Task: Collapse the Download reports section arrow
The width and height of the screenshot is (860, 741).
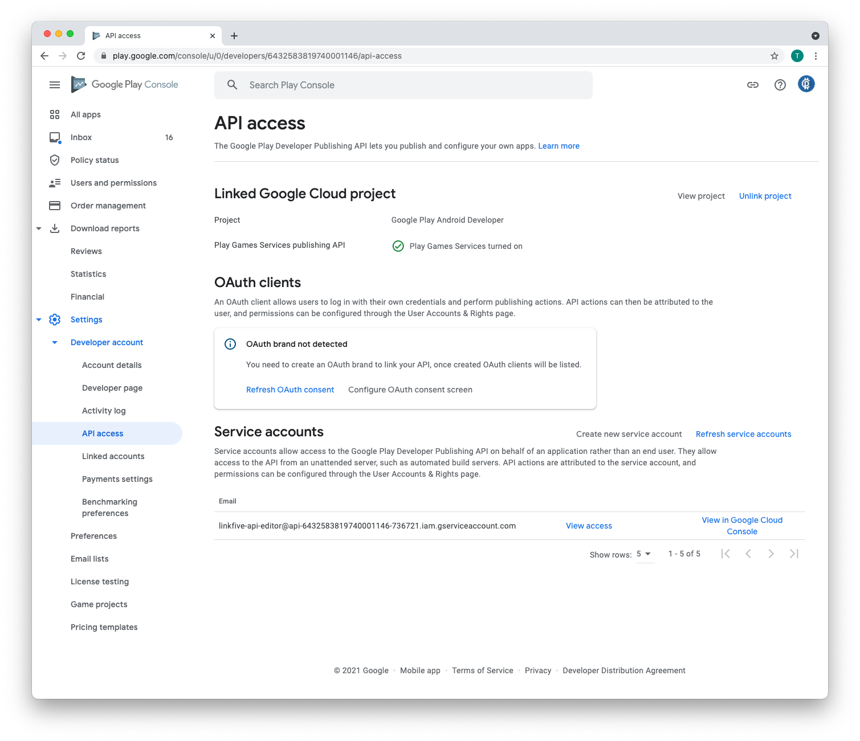Action: [39, 228]
